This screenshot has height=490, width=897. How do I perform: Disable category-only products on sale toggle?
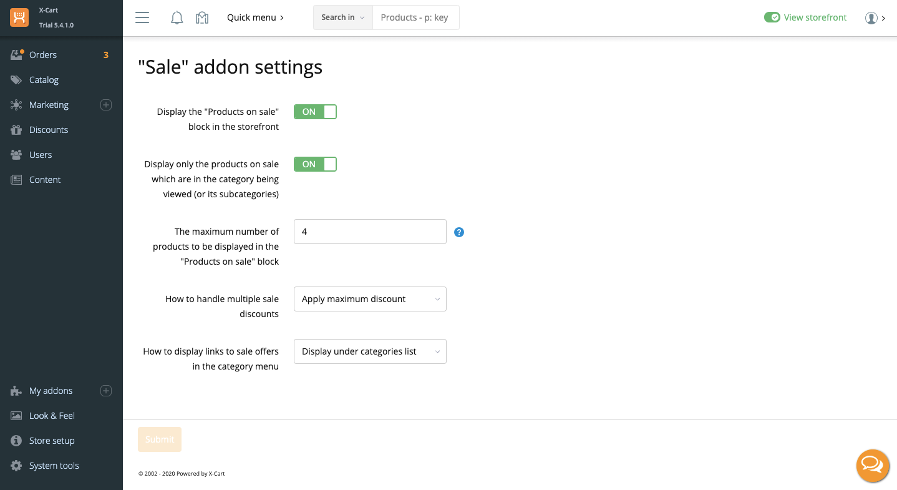315,164
